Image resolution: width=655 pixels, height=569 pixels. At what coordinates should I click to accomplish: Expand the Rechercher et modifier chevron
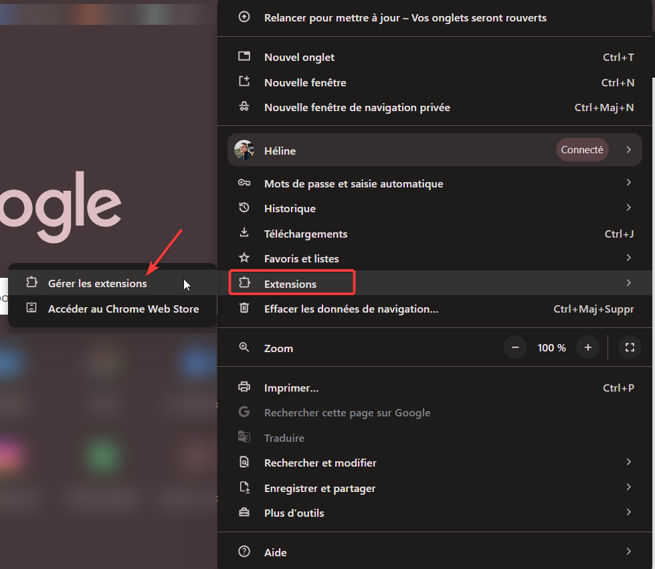click(629, 461)
